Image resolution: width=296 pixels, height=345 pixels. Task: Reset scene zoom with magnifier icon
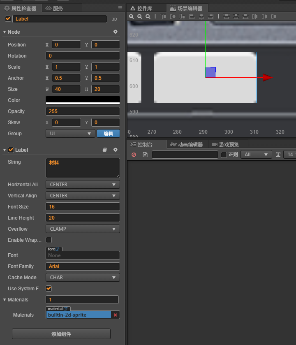(x=148, y=16)
